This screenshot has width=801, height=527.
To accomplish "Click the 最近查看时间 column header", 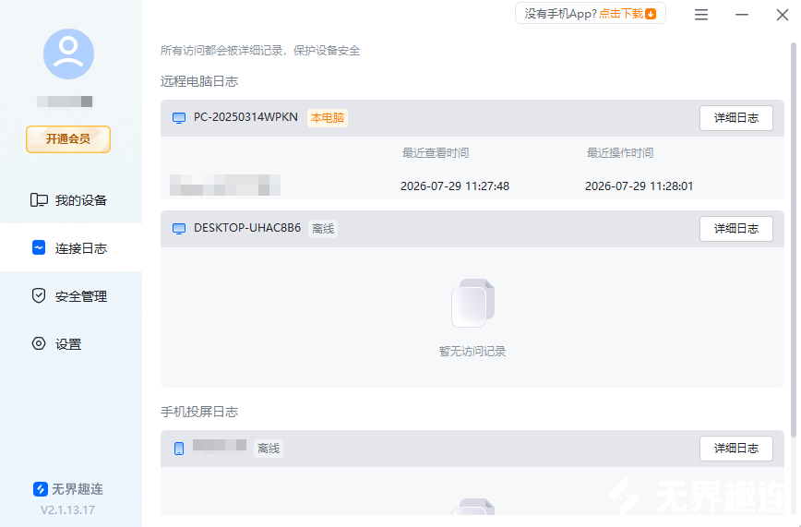I will click(x=436, y=153).
